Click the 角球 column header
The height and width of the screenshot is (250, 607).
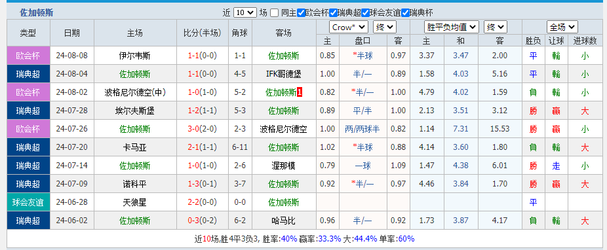[x=240, y=33]
